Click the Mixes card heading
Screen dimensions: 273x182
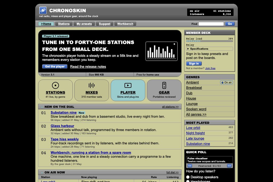pos(92,92)
